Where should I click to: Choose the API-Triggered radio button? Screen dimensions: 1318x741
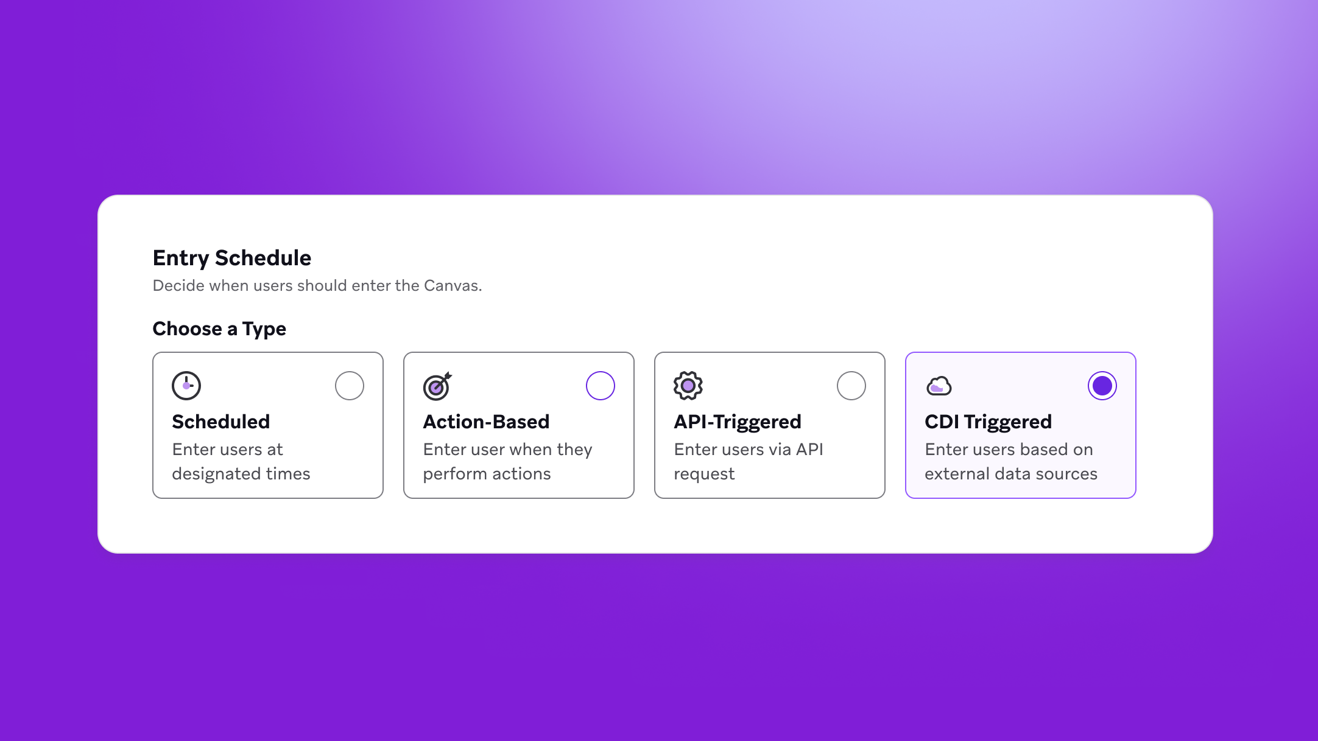click(x=851, y=386)
